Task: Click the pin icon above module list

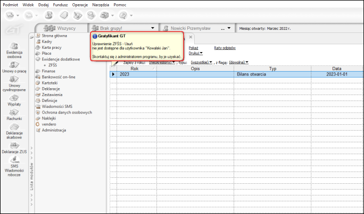Action: (31, 37)
